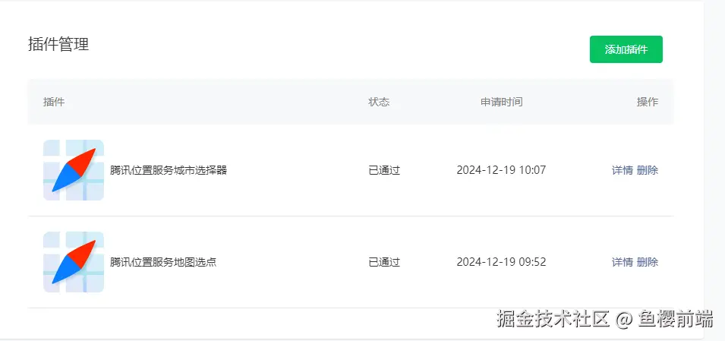This screenshot has width=725, height=341.
Task: Open 详情 for 腾讯位置服务地图选点
Action: [622, 262]
